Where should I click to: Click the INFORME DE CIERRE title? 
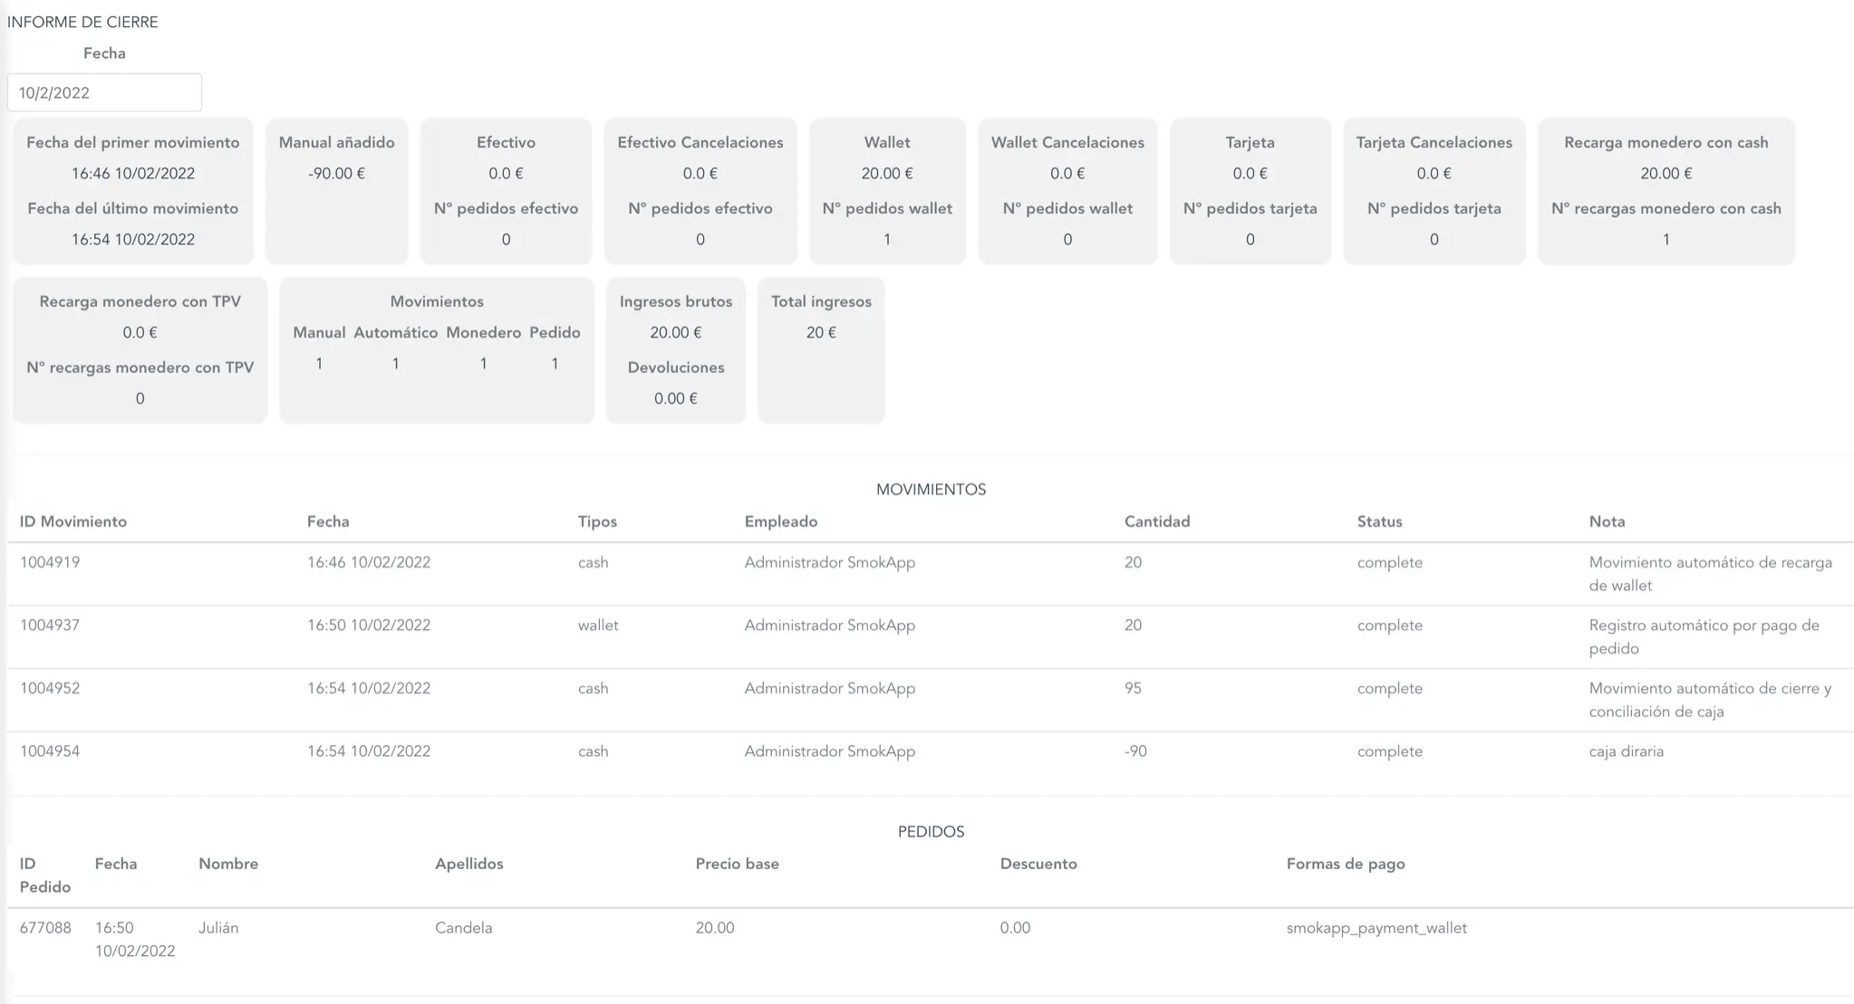click(x=82, y=22)
